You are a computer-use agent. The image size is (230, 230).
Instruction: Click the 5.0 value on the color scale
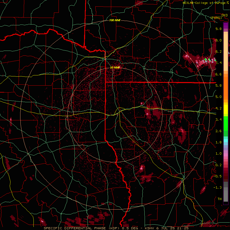[218, 97]
